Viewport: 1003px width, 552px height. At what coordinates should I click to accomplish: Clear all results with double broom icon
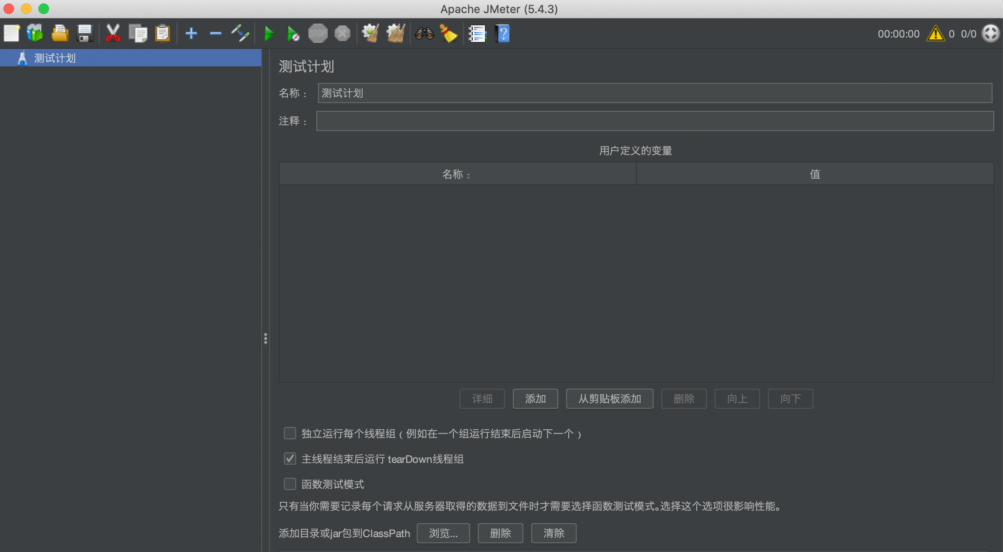click(x=396, y=34)
